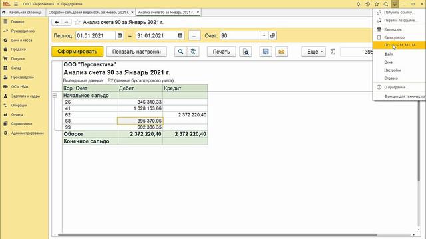Open the Окна submenu
Screen dimensions: 426x239
click(x=399, y=62)
